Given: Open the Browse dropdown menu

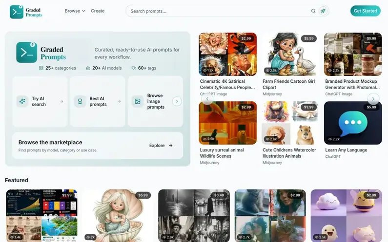Looking at the screenshot, I should [75, 11].
